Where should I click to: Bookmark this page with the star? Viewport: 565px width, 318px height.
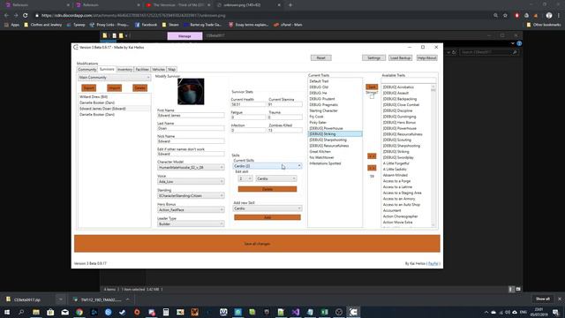[x=505, y=16]
